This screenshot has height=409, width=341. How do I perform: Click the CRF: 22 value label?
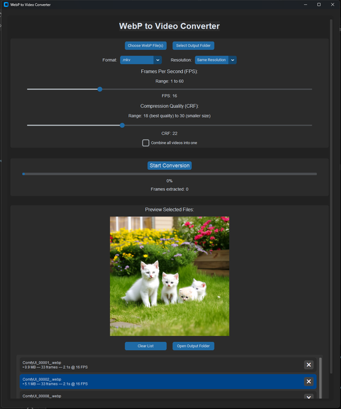click(x=169, y=134)
